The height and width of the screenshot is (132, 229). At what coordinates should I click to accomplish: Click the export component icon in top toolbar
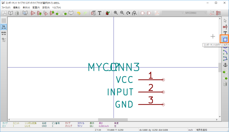[x=65, y=13]
